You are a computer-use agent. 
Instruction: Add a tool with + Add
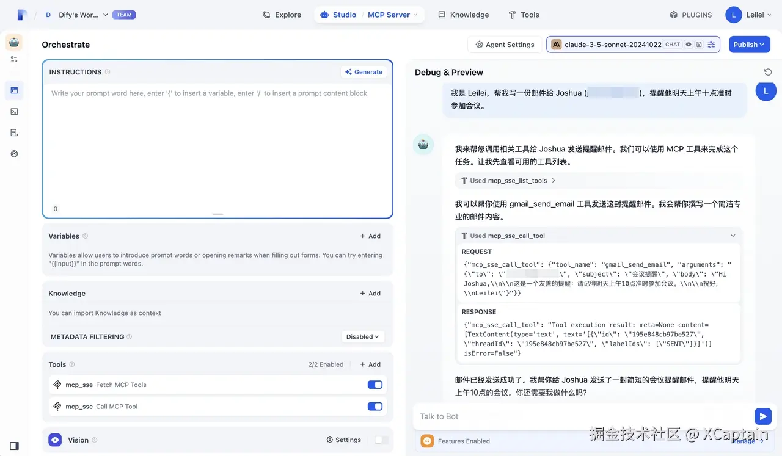tap(370, 364)
